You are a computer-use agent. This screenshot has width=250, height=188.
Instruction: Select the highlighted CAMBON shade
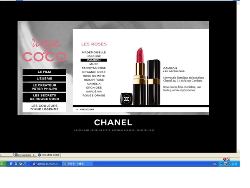click(94, 60)
